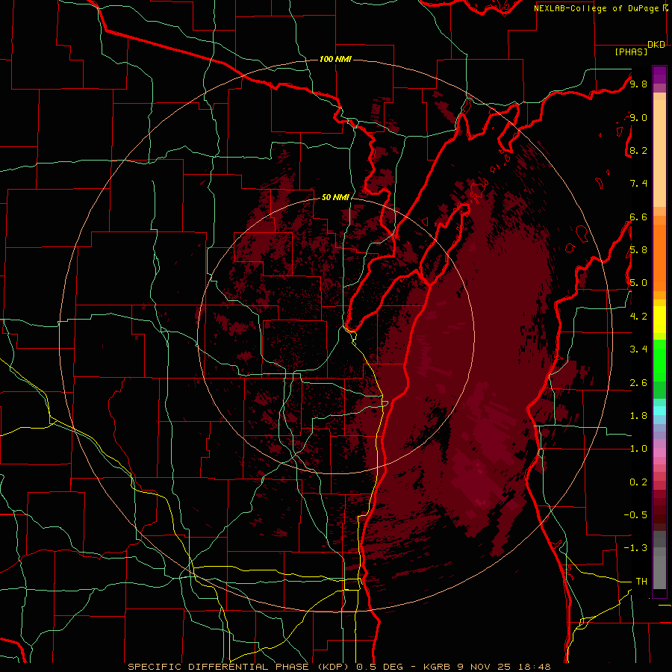Image resolution: width=672 pixels, height=672 pixels.
Task: Click the 0.5 DEG elevation angle text
Action: pos(380,667)
